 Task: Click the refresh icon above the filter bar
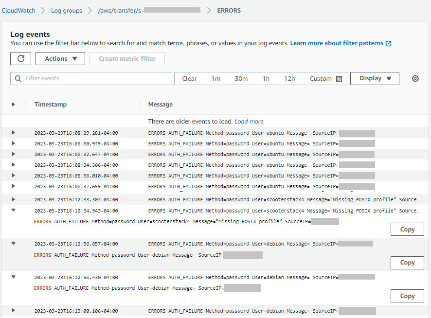[x=20, y=58]
